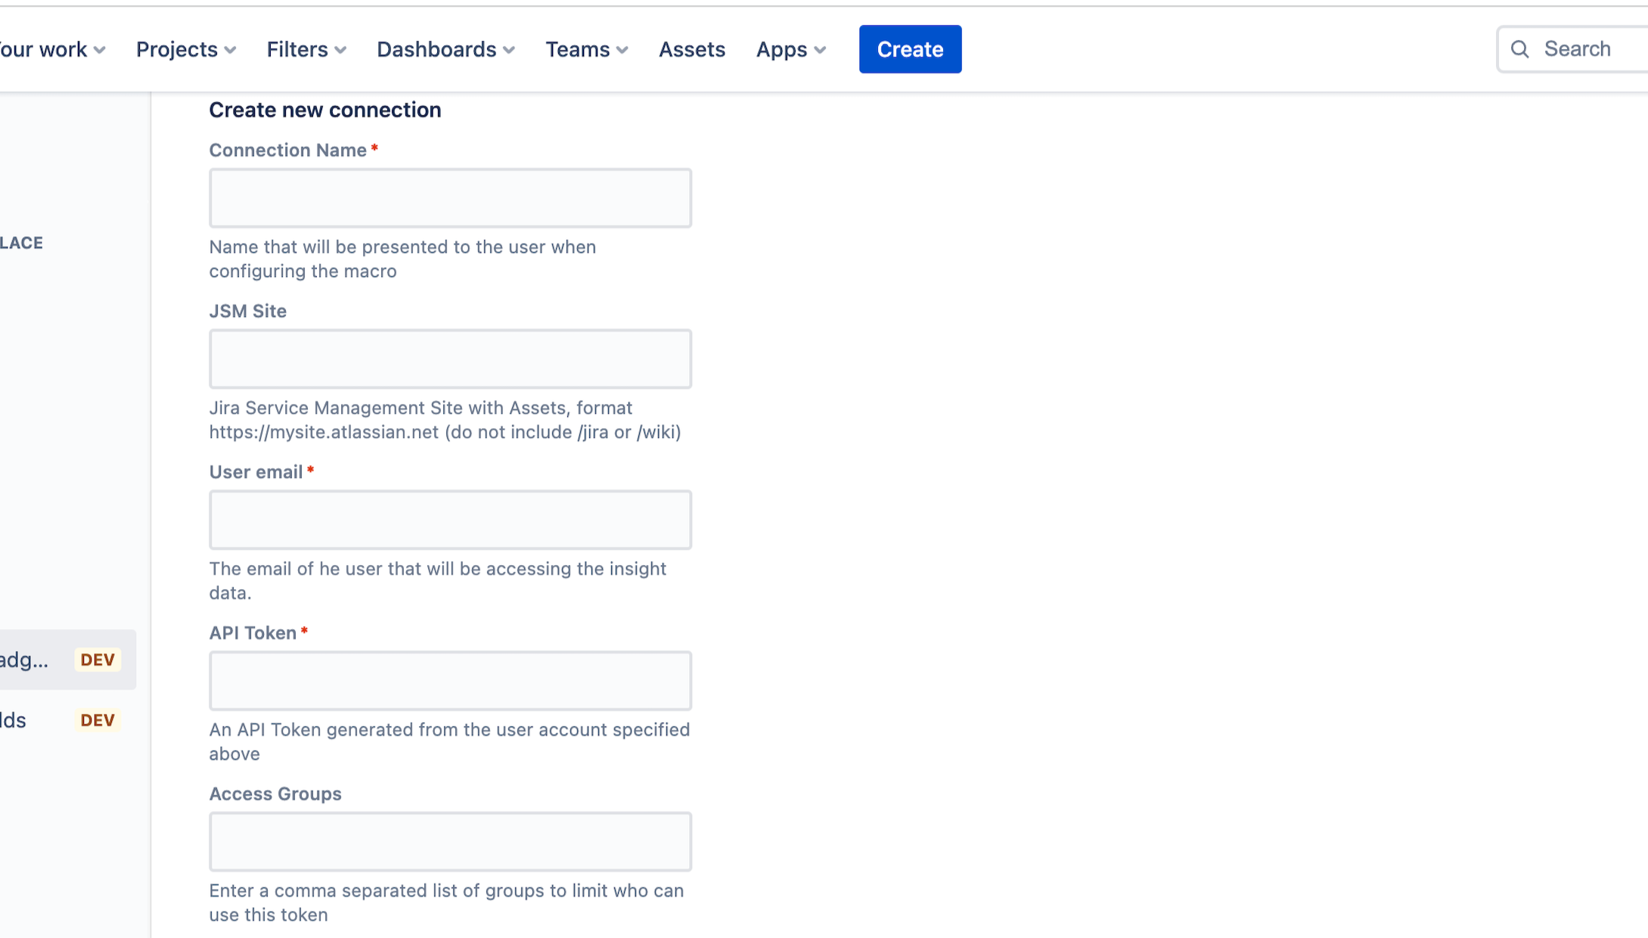Click the User email text box
This screenshot has height=938, width=1648.
click(x=450, y=520)
